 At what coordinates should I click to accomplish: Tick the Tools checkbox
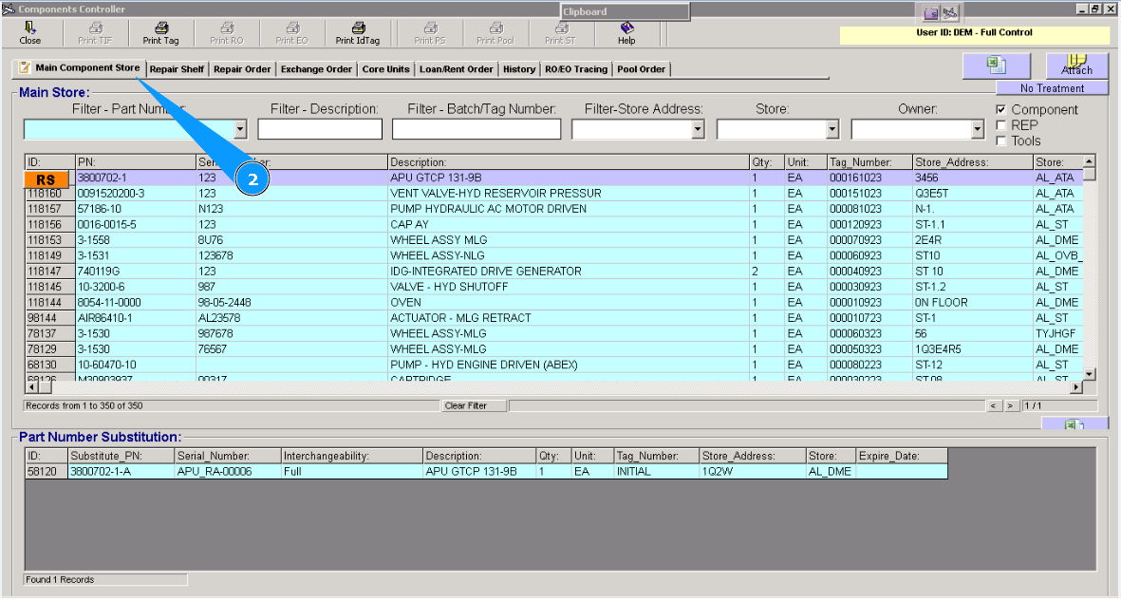(x=1001, y=141)
